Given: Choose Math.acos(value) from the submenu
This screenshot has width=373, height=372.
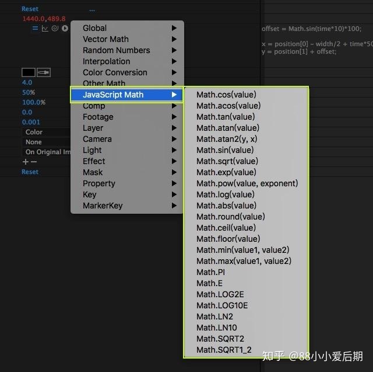Looking at the screenshot, I should click(x=246, y=106).
